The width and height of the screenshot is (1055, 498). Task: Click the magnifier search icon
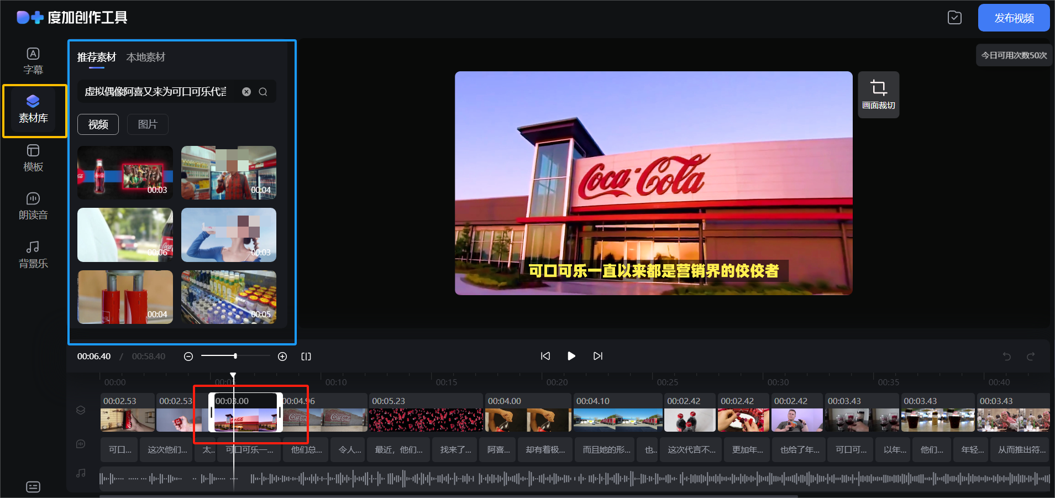pyautogui.click(x=263, y=92)
